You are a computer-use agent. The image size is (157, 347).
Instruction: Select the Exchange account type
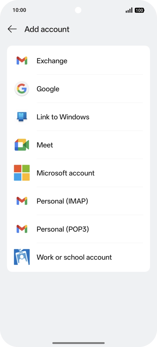click(78, 61)
